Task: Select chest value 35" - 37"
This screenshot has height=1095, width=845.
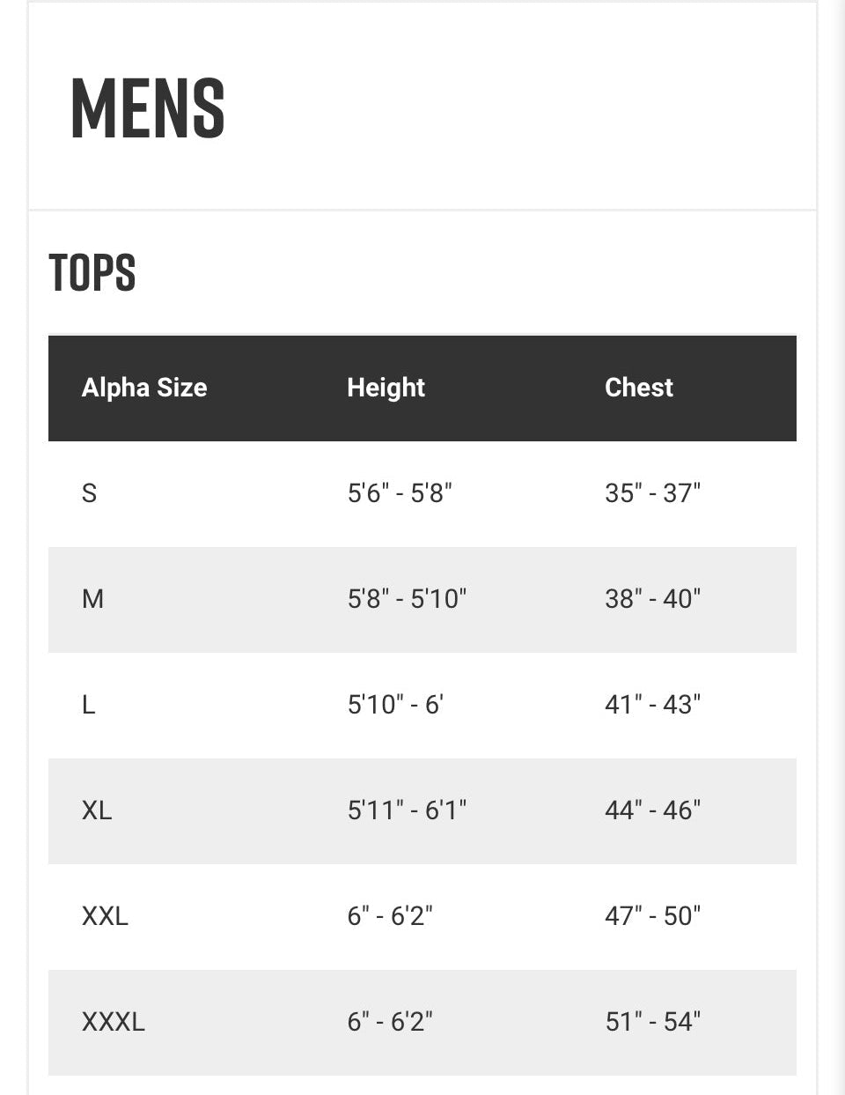Action: point(653,493)
